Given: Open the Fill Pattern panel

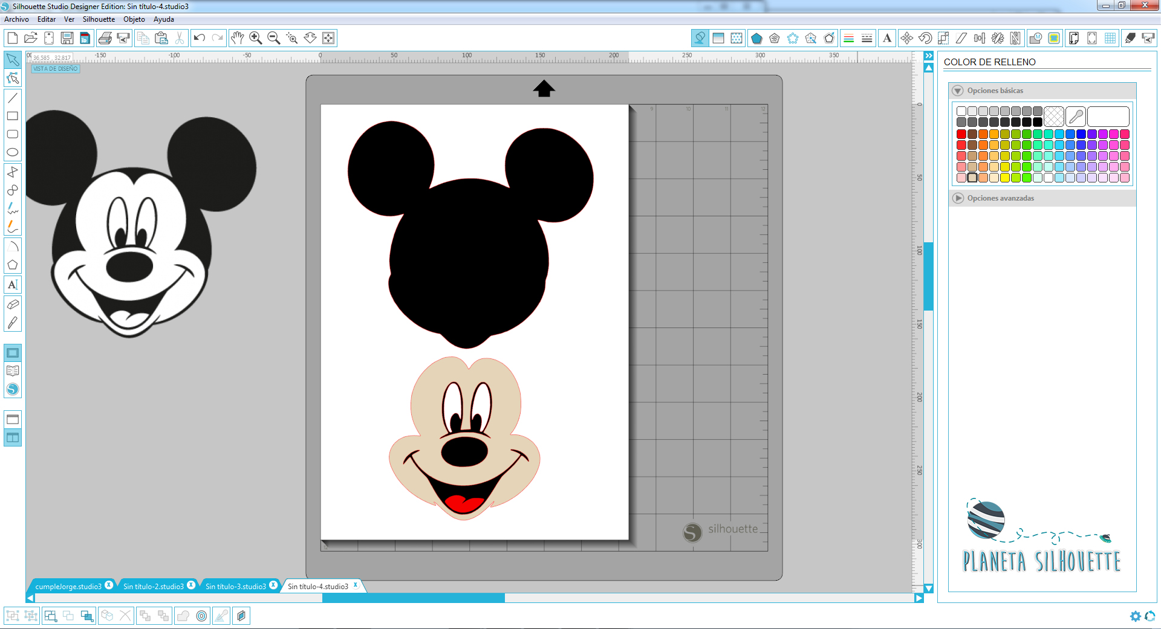Looking at the screenshot, I should (x=737, y=38).
